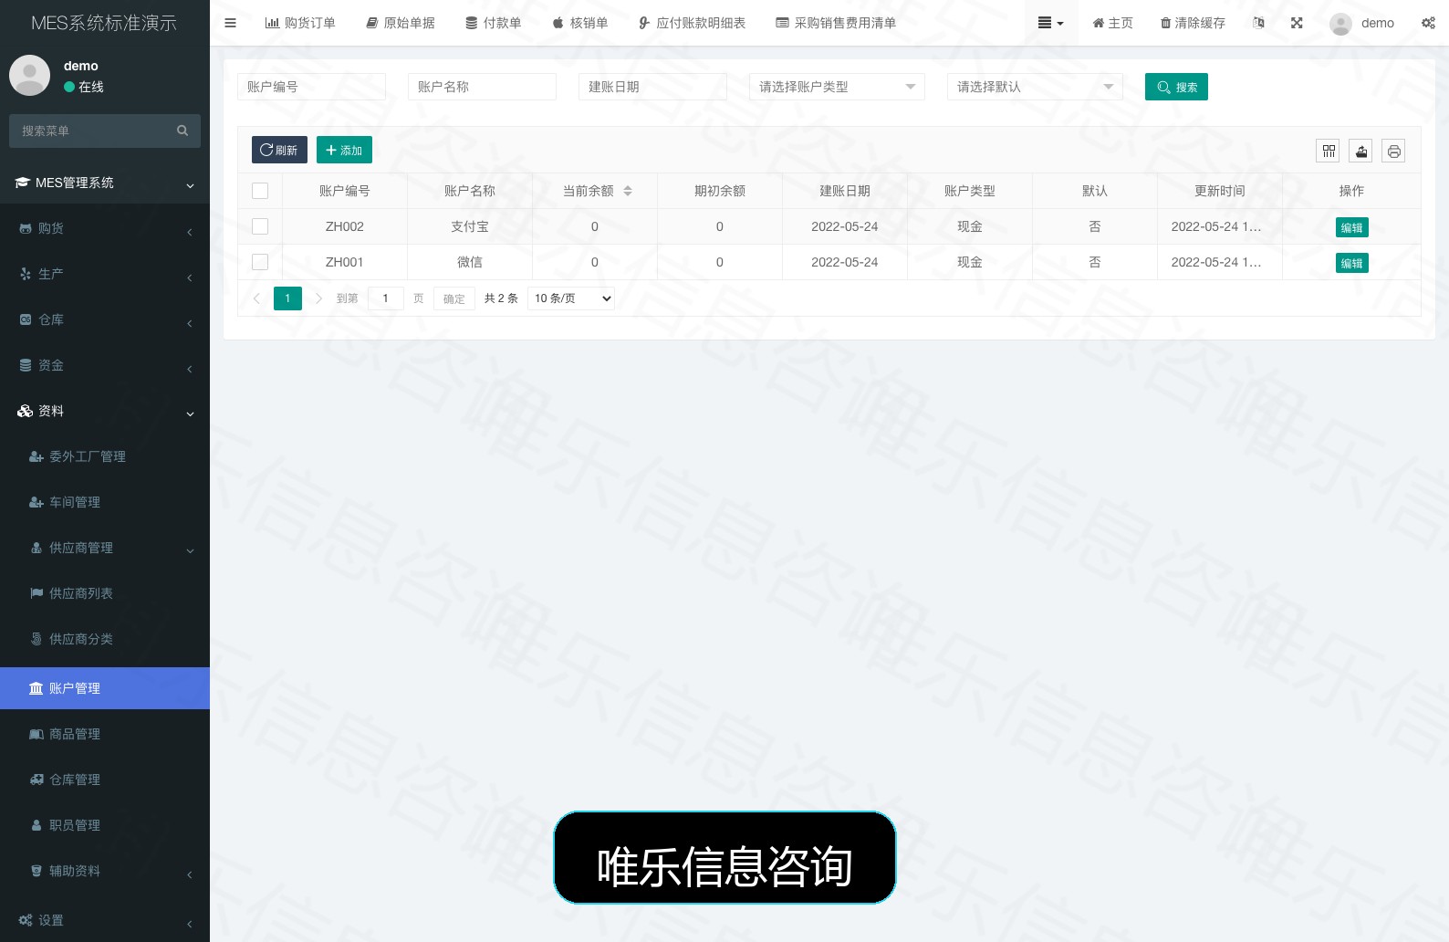Screen dimensions: 1449x942
Task: Click the 添加 add button
Action: 344,150
